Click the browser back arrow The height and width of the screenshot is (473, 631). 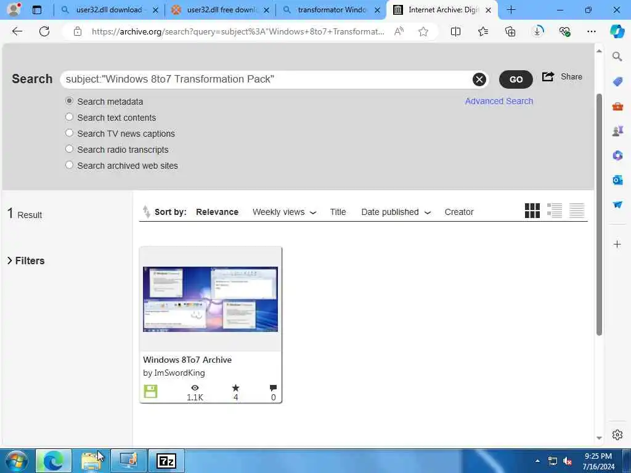click(x=17, y=31)
